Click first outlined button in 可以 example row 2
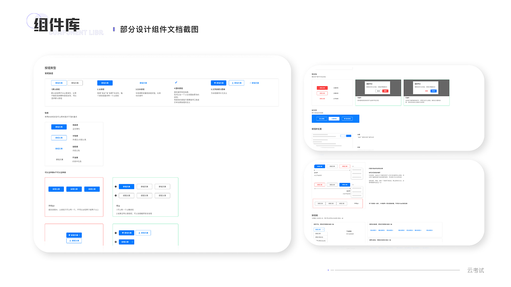 (x=127, y=196)
